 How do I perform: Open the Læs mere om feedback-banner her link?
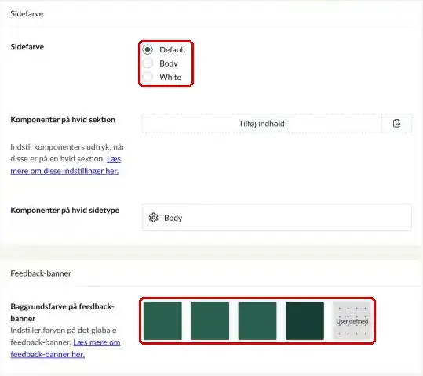(66, 349)
